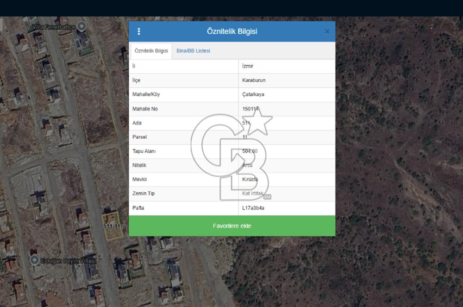The height and width of the screenshot is (307, 463).
Task: Click the 511/11 parcel label on map
Action: 113,226
